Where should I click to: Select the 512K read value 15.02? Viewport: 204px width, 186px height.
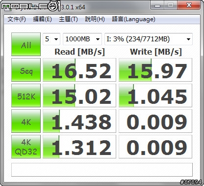pos(79,95)
